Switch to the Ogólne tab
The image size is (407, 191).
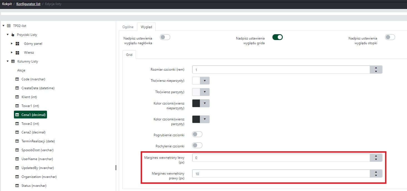tap(128, 27)
